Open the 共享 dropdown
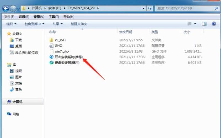Screen dimensions: 221x138 click(x=57, y=24)
